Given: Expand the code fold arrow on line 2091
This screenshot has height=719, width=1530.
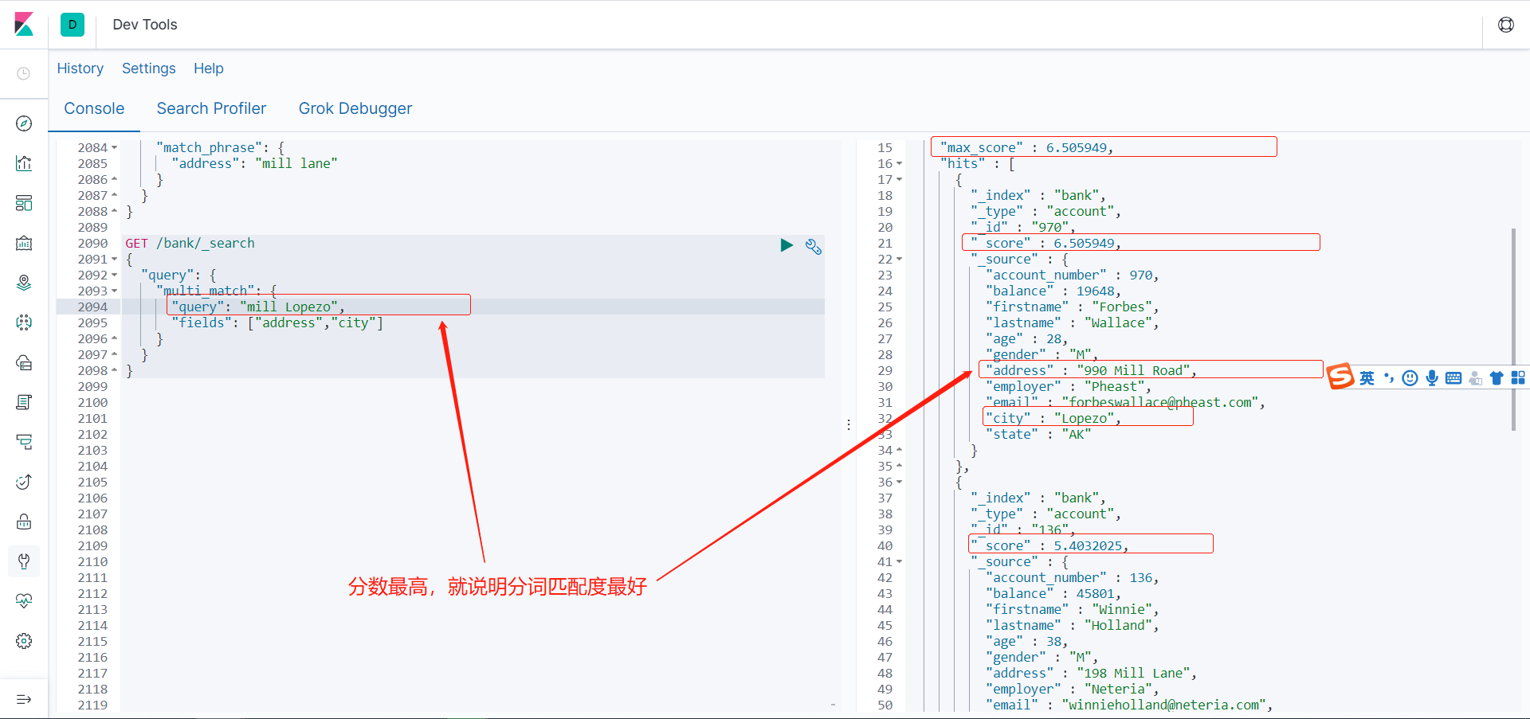Looking at the screenshot, I should pyautogui.click(x=114, y=259).
